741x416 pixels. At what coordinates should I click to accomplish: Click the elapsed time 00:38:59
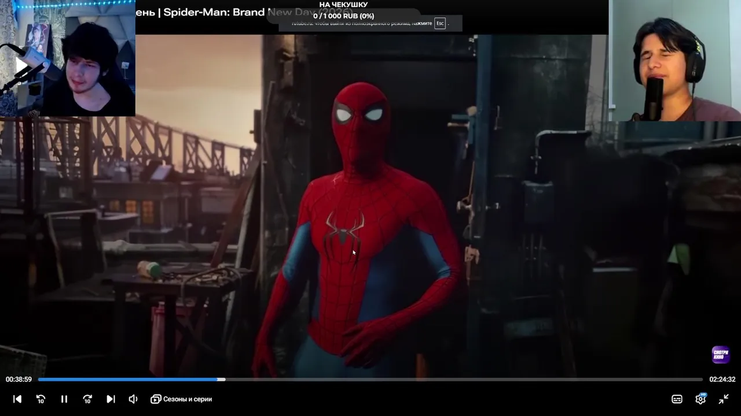click(x=19, y=380)
